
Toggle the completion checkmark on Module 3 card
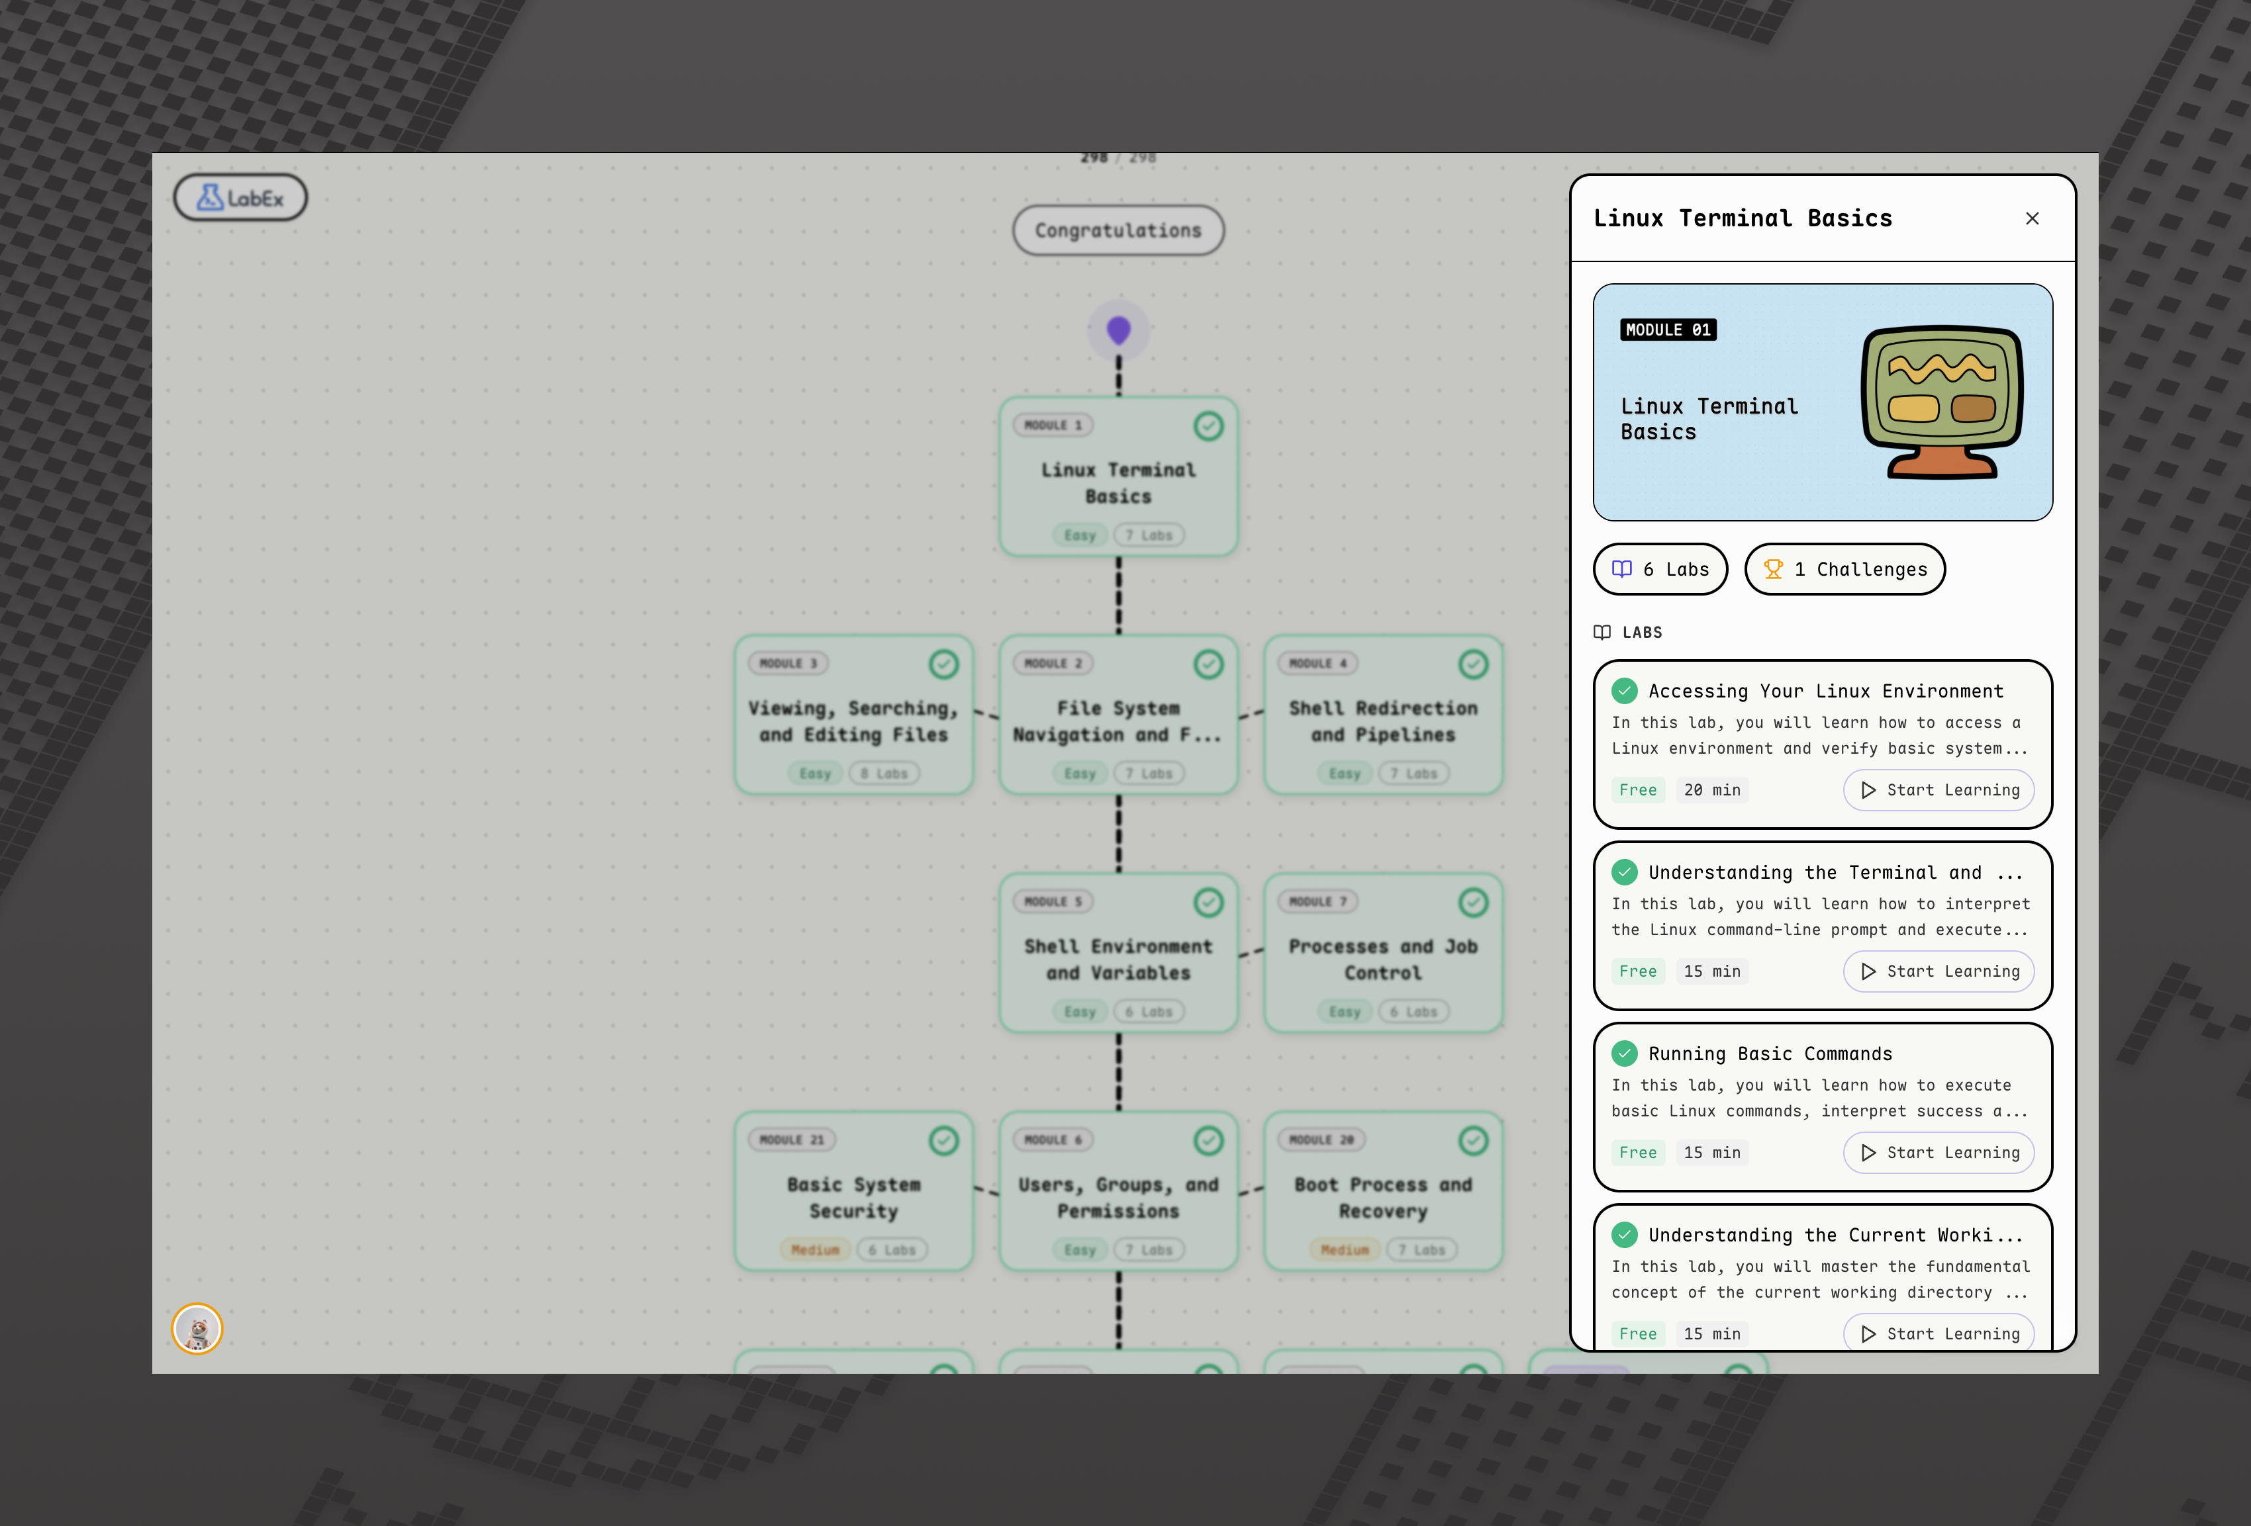(x=944, y=664)
